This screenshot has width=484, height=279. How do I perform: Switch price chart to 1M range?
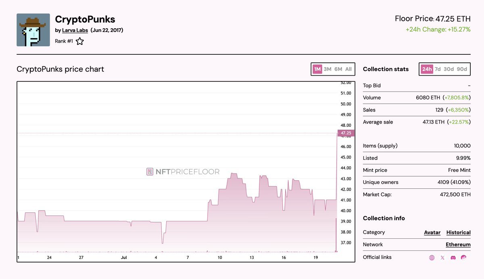(317, 69)
